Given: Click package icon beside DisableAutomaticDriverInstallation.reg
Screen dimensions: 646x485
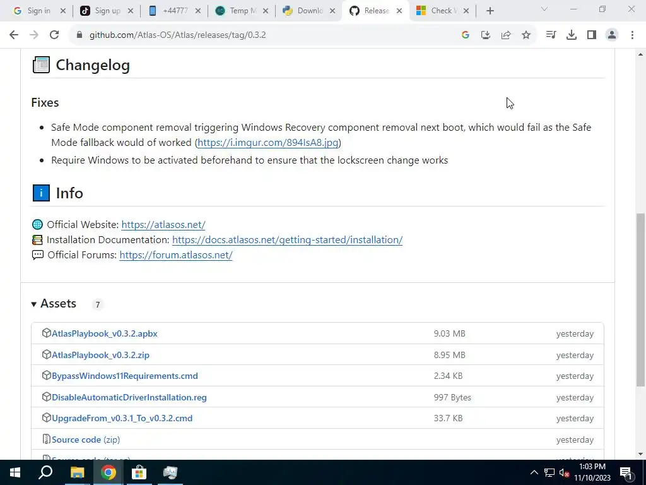Looking at the screenshot, I should (47, 397).
